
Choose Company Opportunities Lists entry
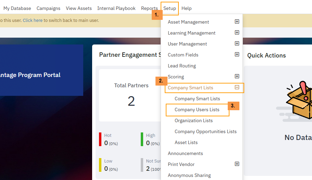(x=205, y=131)
